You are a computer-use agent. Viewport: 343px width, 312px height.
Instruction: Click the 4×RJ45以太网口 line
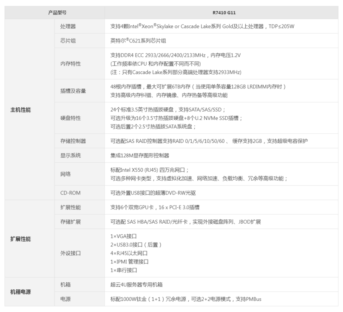pos(129,253)
